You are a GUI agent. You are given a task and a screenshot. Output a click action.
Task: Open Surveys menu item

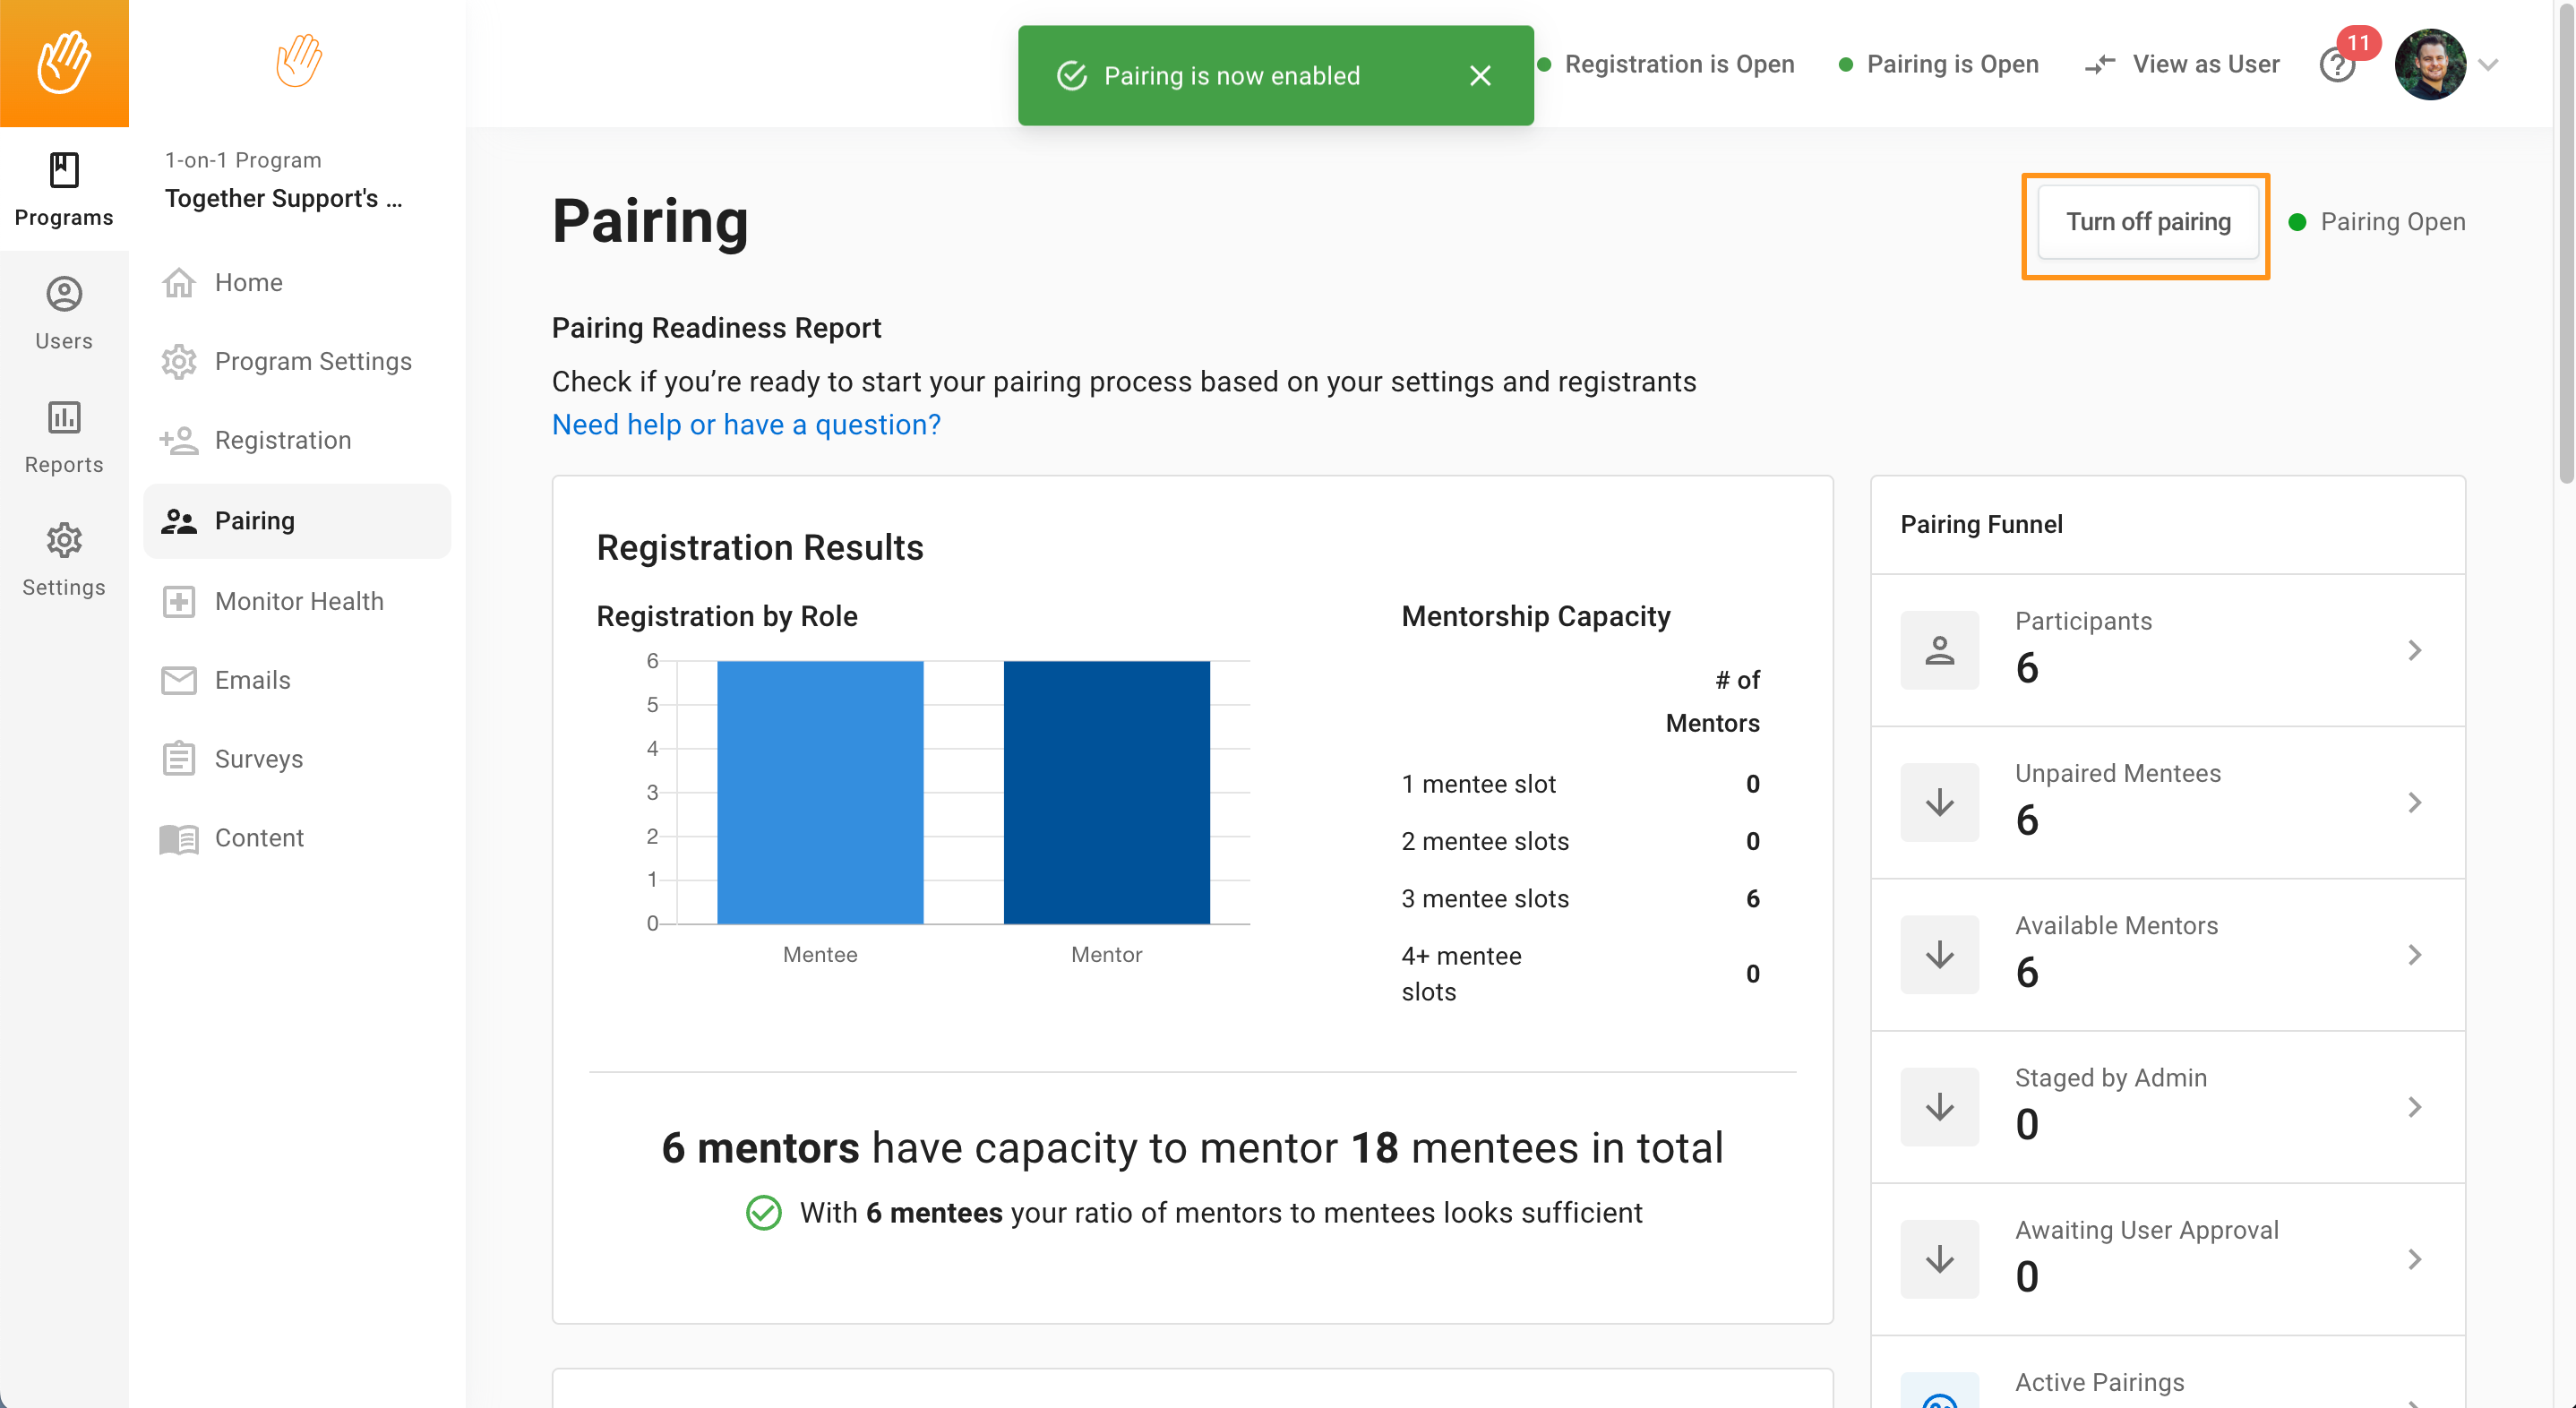click(297, 758)
